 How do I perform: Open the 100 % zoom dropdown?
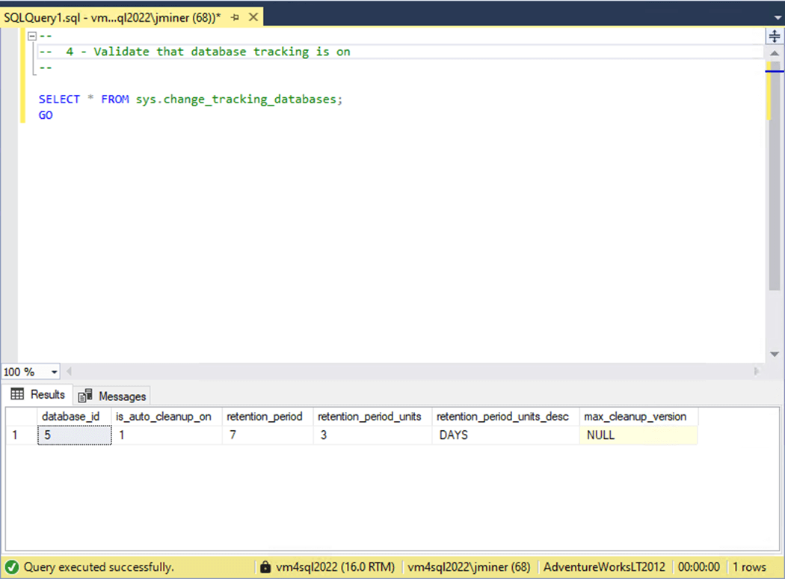click(55, 372)
